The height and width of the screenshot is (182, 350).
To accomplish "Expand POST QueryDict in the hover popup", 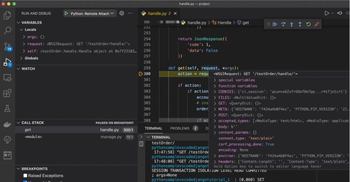I will pyautogui.click(x=215, y=115).
